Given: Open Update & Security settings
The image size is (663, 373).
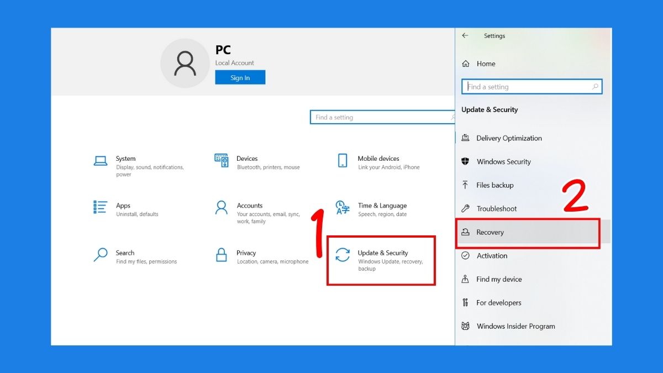Looking at the screenshot, I should click(x=381, y=260).
